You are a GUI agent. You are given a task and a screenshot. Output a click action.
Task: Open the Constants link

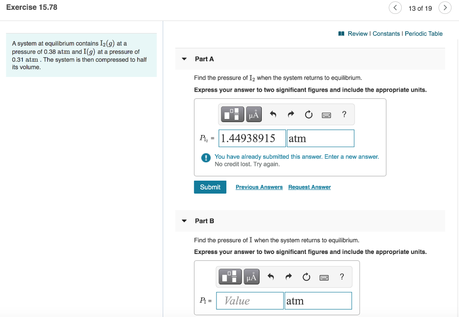tap(386, 34)
